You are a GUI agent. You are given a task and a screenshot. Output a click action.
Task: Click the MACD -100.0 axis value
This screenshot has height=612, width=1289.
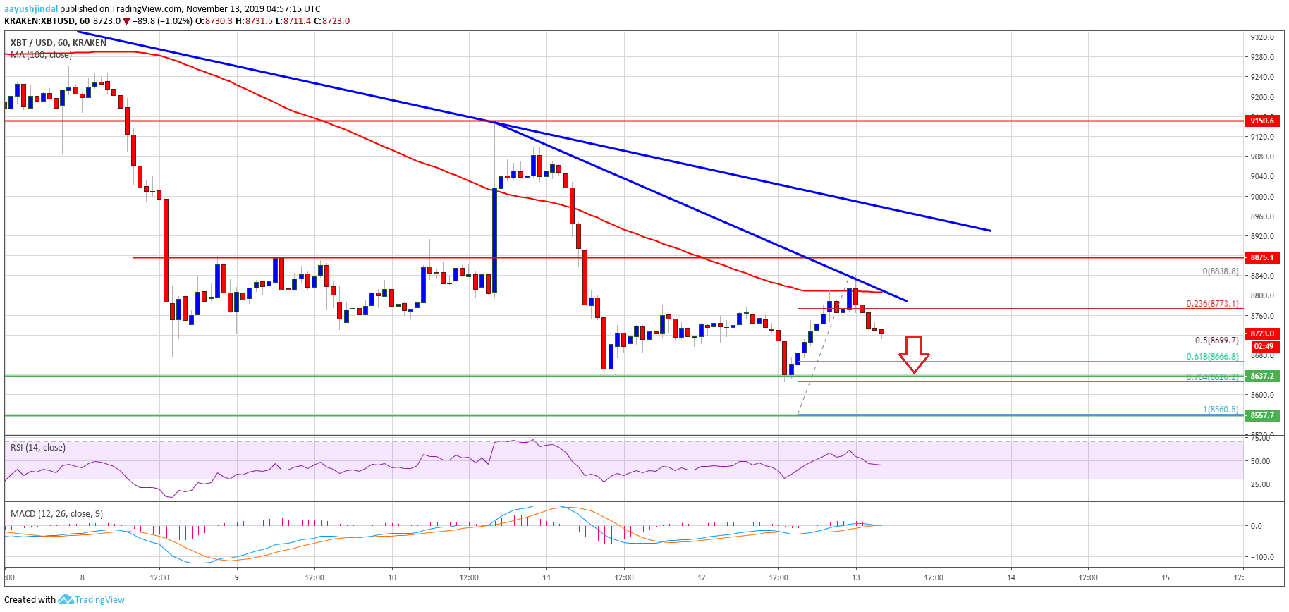point(1262,557)
